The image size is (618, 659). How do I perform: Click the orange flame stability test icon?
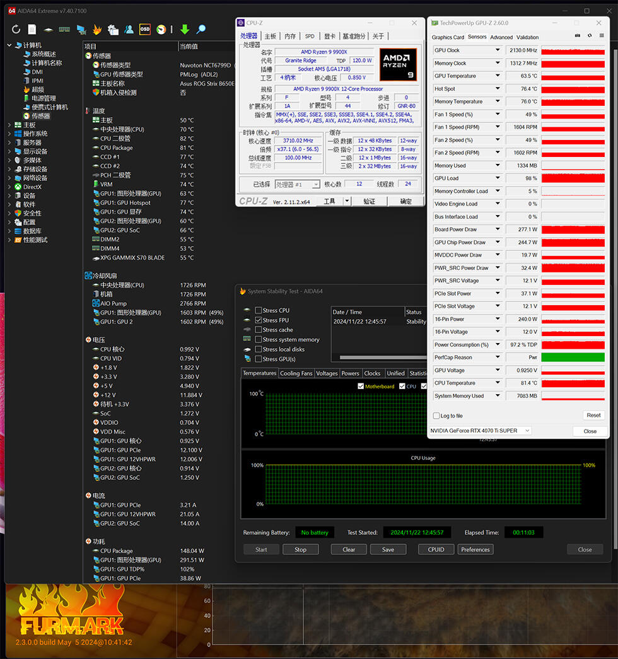click(97, 30)
